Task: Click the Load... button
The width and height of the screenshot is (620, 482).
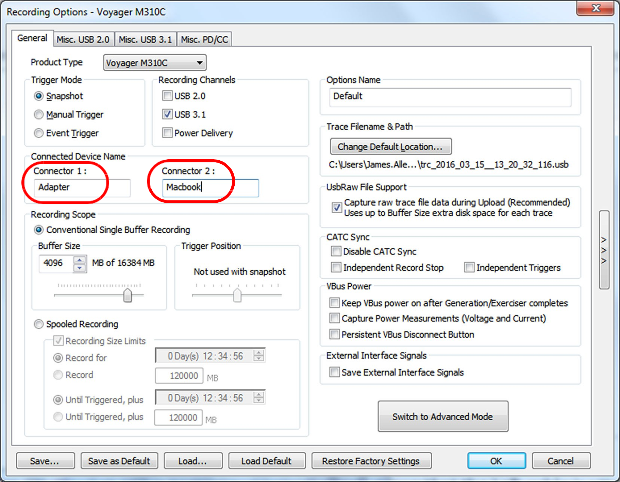Action: click(193, 461)
